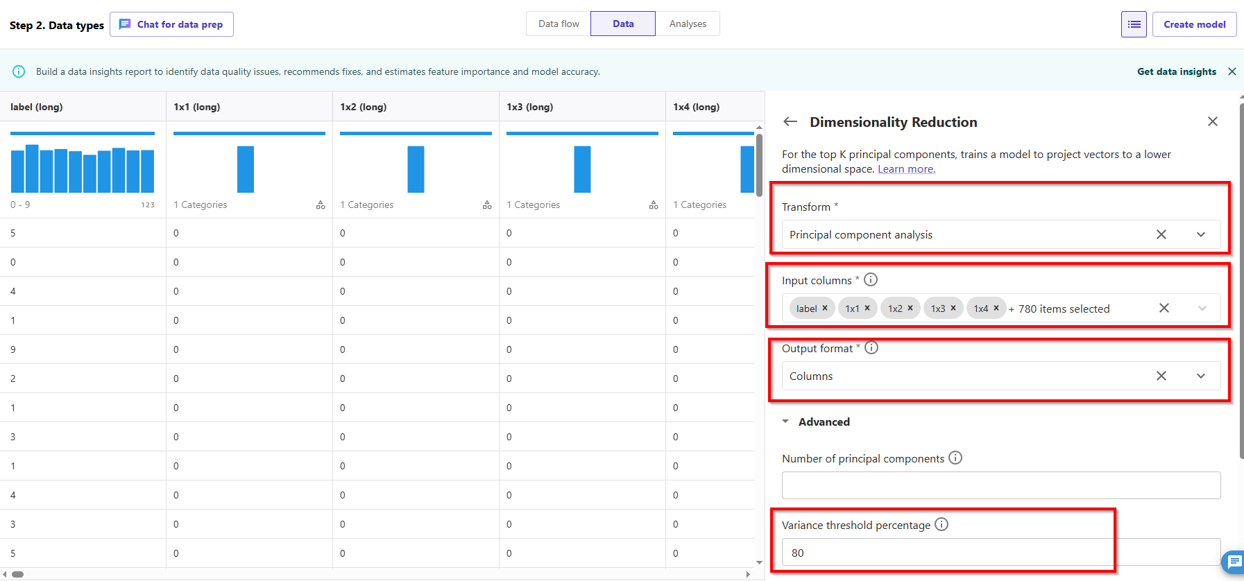This screenshot has width=1244, height=581.
Task: Click the back arrow beside Dimensionality Reduction
Action: coord(790,122)
